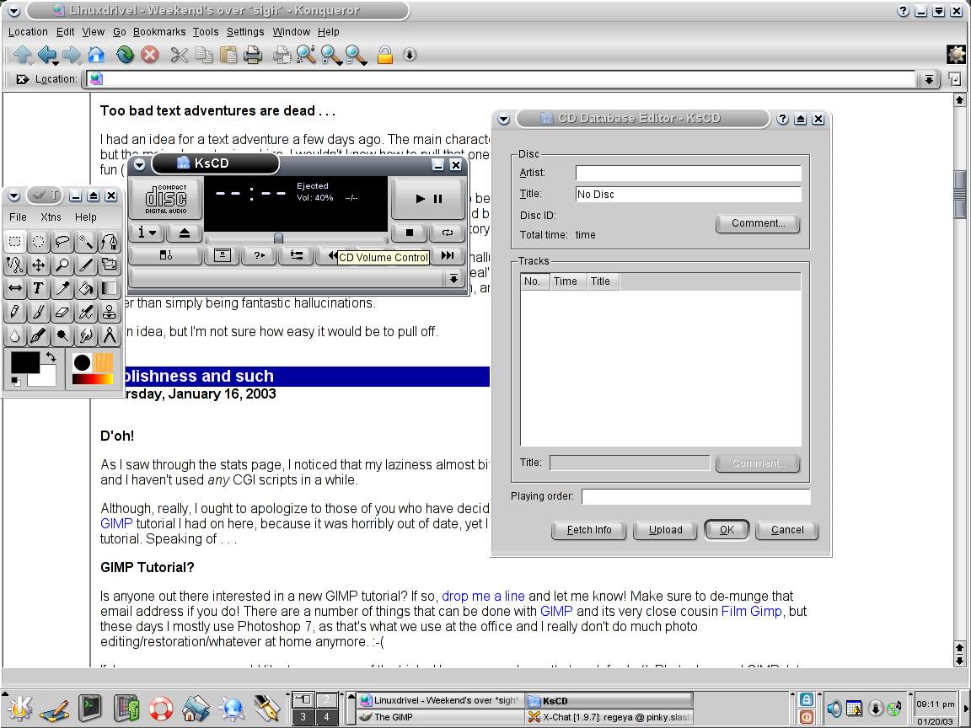Switch to virtual desktop 3 in pager
Viewport: 971px width, 728px height.
303,717
